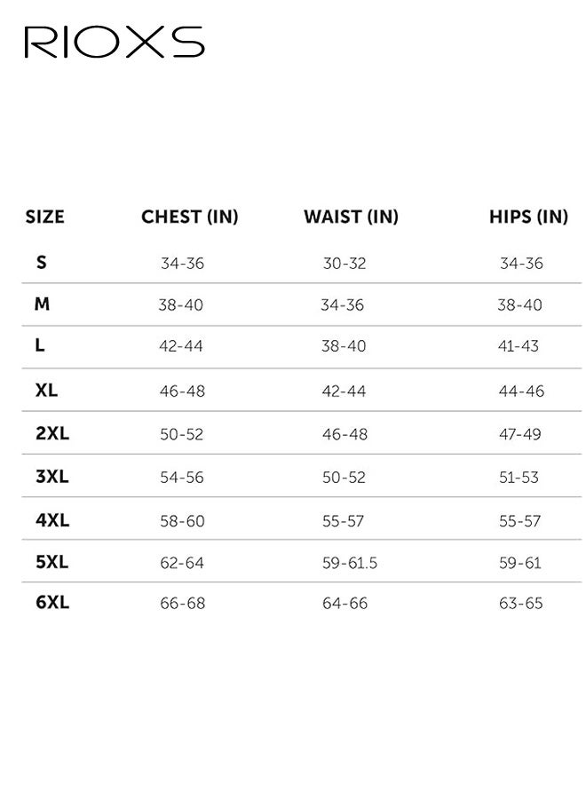Viewport: 586px width, 799px height.
Task: Click the WAIST (IN) column header
Action: point(351,217)
